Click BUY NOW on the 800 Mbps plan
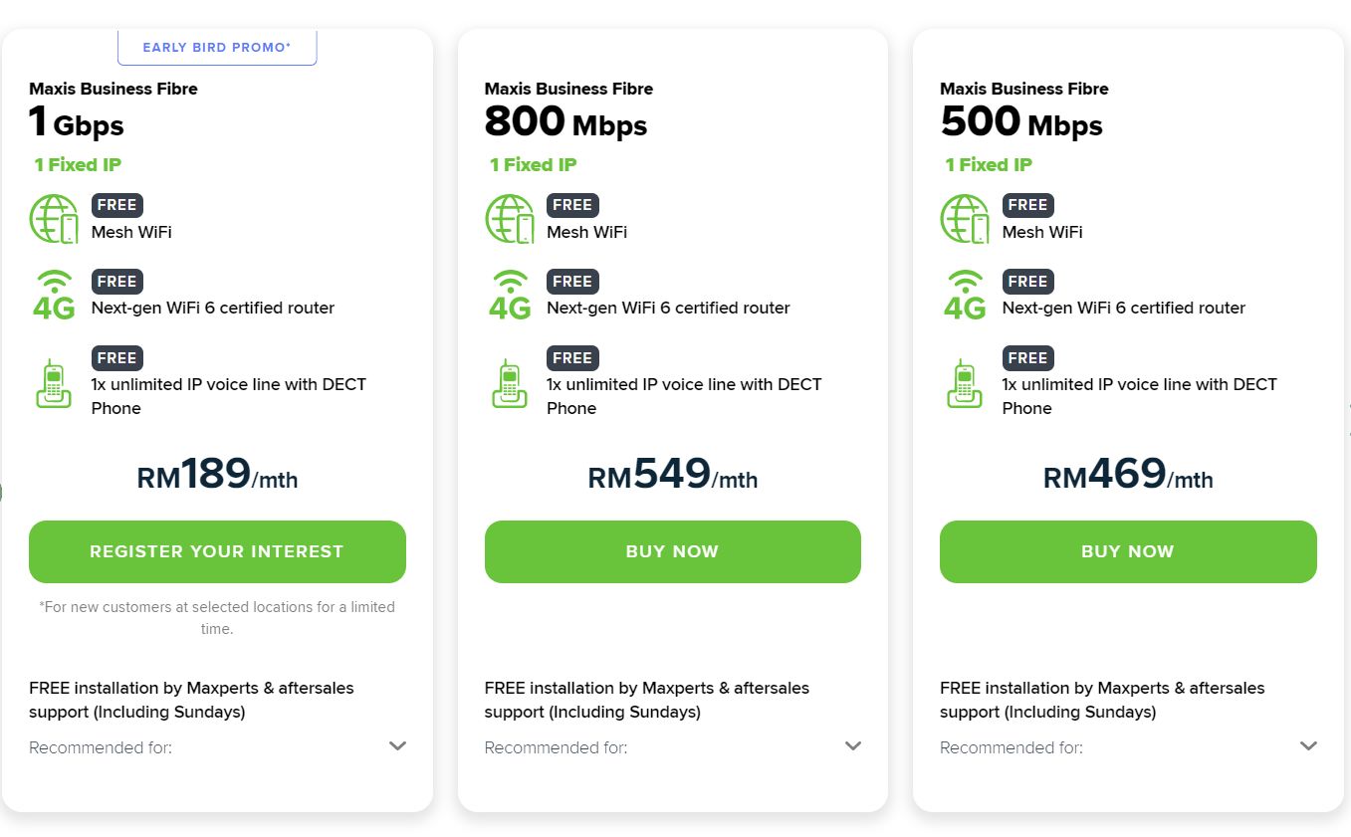 [x=672, y=551]
